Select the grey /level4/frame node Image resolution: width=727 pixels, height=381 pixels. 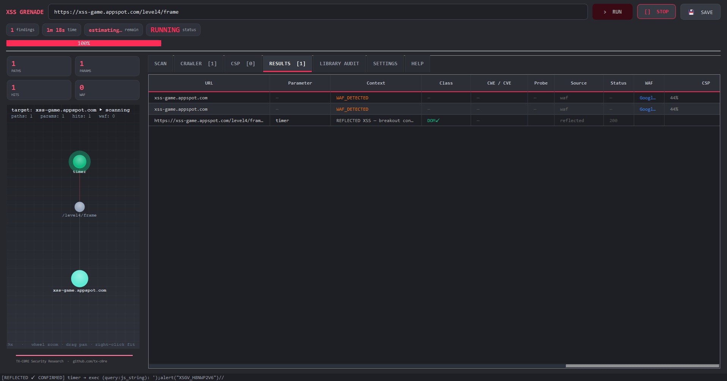pyautogui.click(x=79, y=207)
